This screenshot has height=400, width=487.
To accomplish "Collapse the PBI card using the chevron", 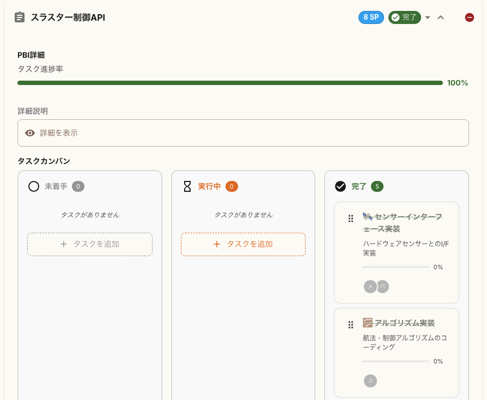I will [441, 17].
